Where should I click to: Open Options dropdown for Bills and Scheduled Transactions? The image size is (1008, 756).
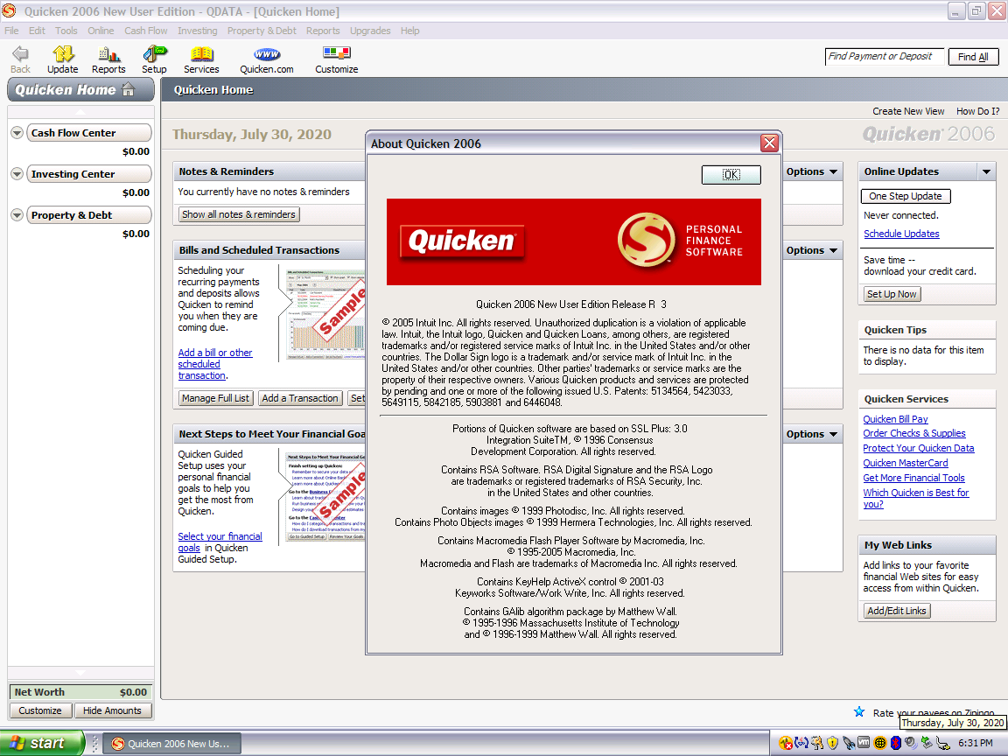click(811, 250)
